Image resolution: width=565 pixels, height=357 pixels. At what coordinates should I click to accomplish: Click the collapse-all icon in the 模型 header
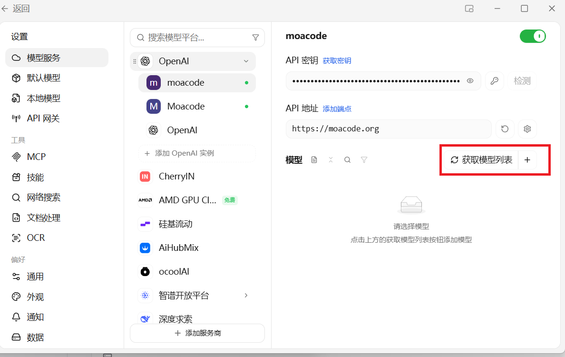(x=331, y=160)
